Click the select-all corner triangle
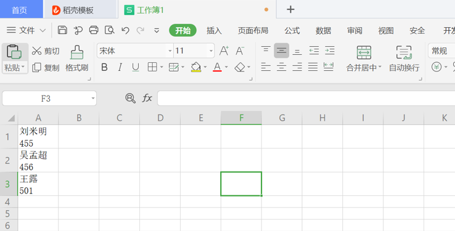Viewport: 455px width, 231px height. click(x=11, y=118)
